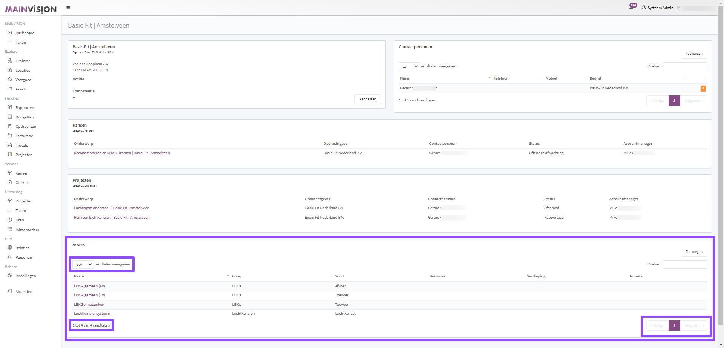Toggle the hamburger sidebar menu
724x348 pixels.
click(x=68, y=8)
